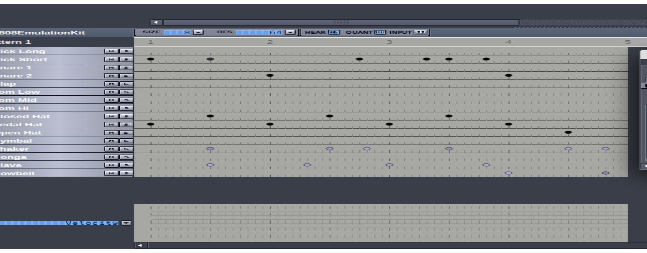Toggle the QUANT quantize icon
The image size is (647, 253).
click(380, 32)
